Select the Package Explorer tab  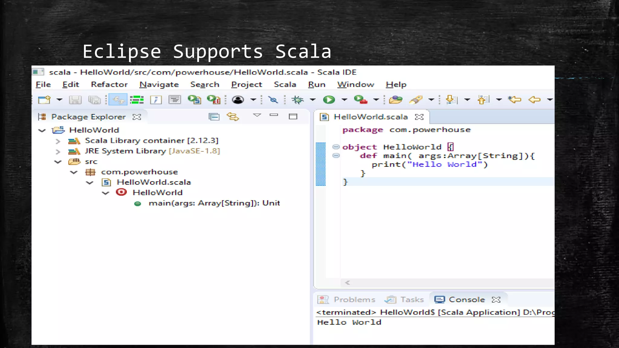point(88,117)
